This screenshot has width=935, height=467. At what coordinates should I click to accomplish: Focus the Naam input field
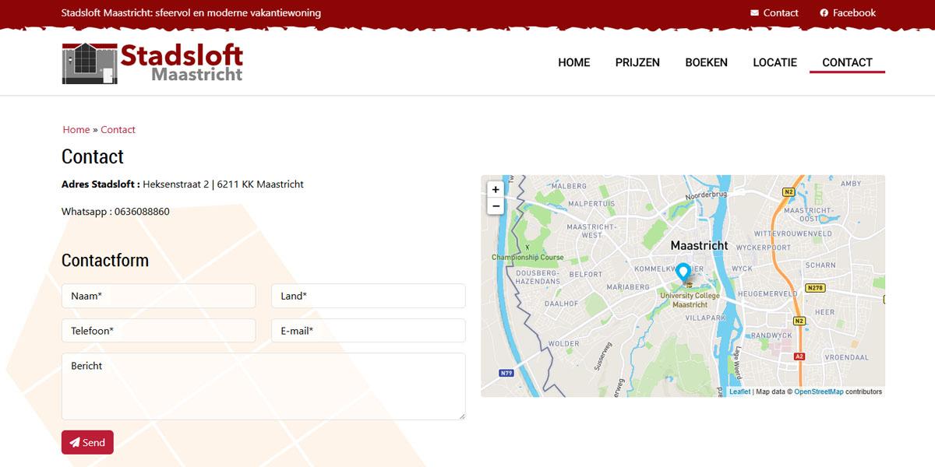[158, 296]
